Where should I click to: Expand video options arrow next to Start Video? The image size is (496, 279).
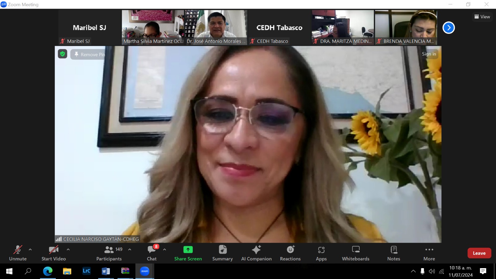click(x=68, y=250)
